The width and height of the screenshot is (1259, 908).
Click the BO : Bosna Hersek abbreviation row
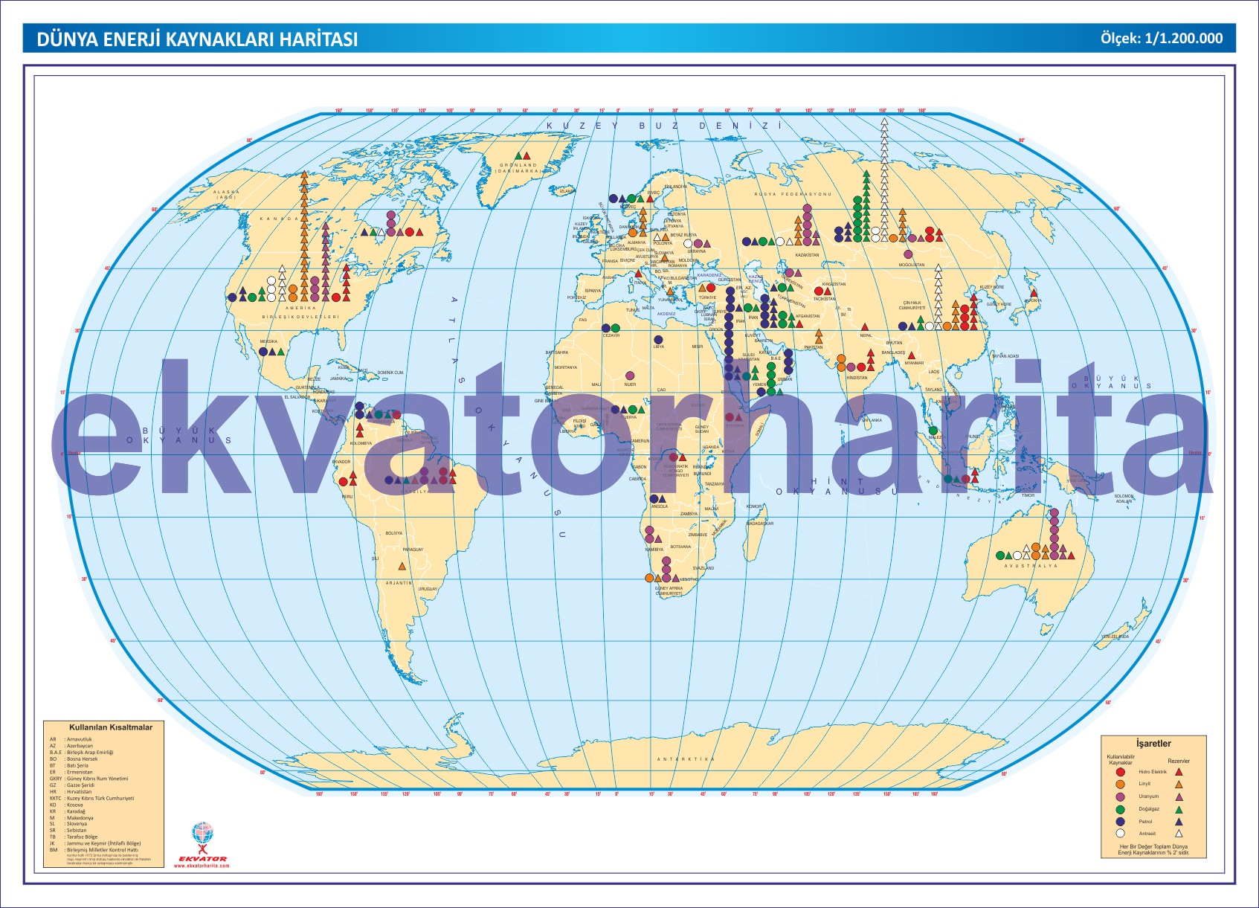click(74, 759)
